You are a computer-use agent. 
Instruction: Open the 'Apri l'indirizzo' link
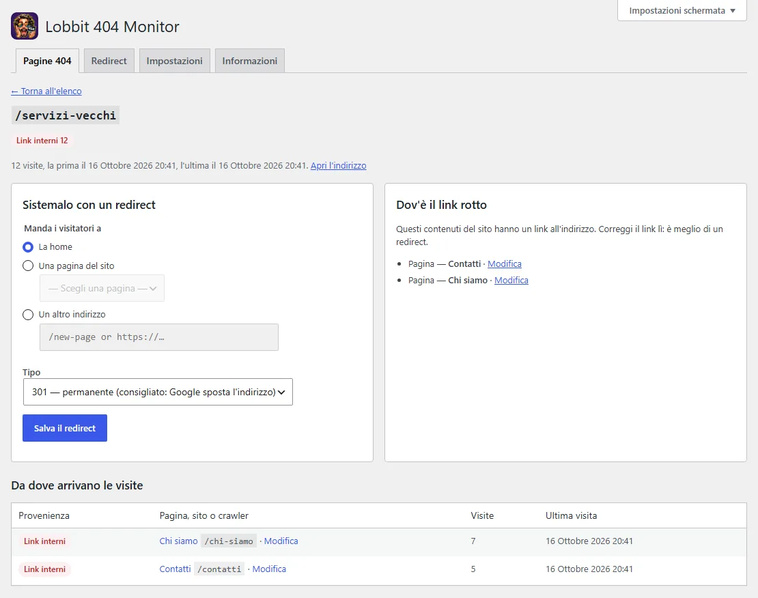339,165
